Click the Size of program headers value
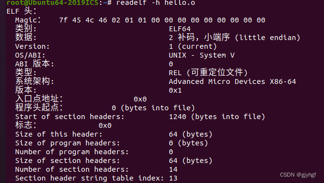 click(x=188, y=143)
